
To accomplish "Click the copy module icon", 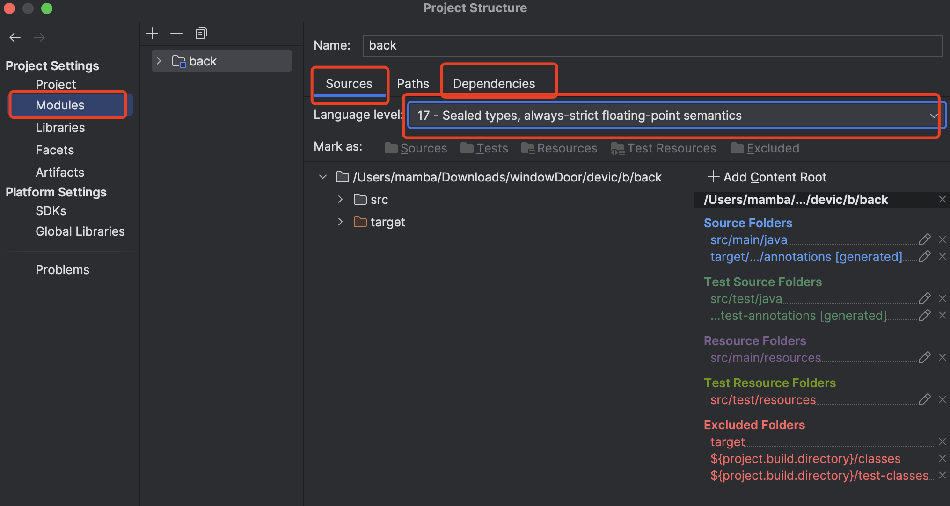I will [201, 33].
